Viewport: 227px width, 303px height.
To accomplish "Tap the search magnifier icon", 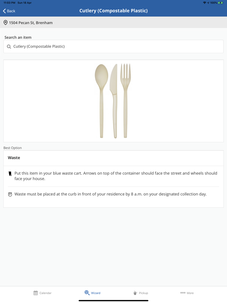I will tap(9, 47).
